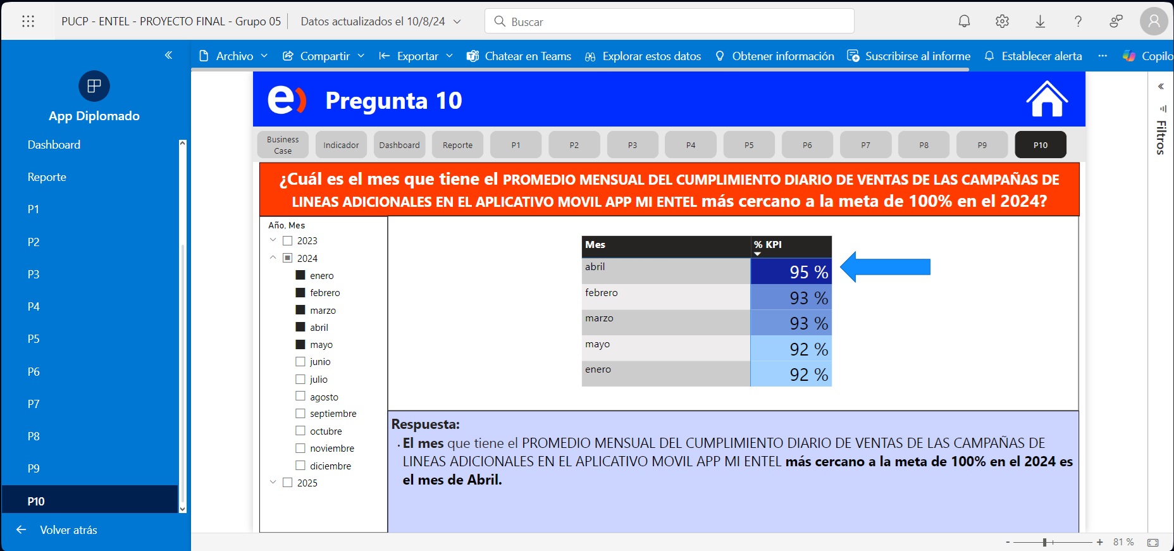Screen dimensions: 1174x551
Task: Click Suscribirse al informe
Action: (x=908, y=56)
